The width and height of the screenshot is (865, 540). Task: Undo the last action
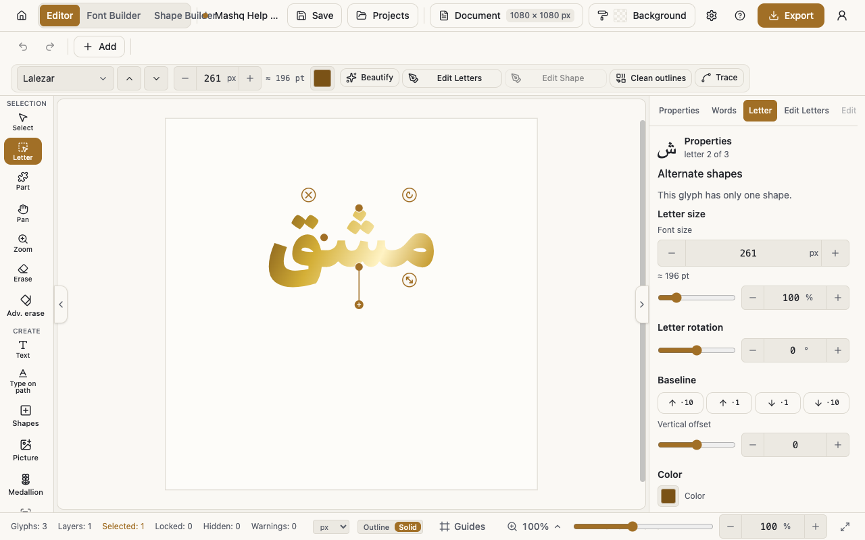pyautogui.click(x=23, y=47)
